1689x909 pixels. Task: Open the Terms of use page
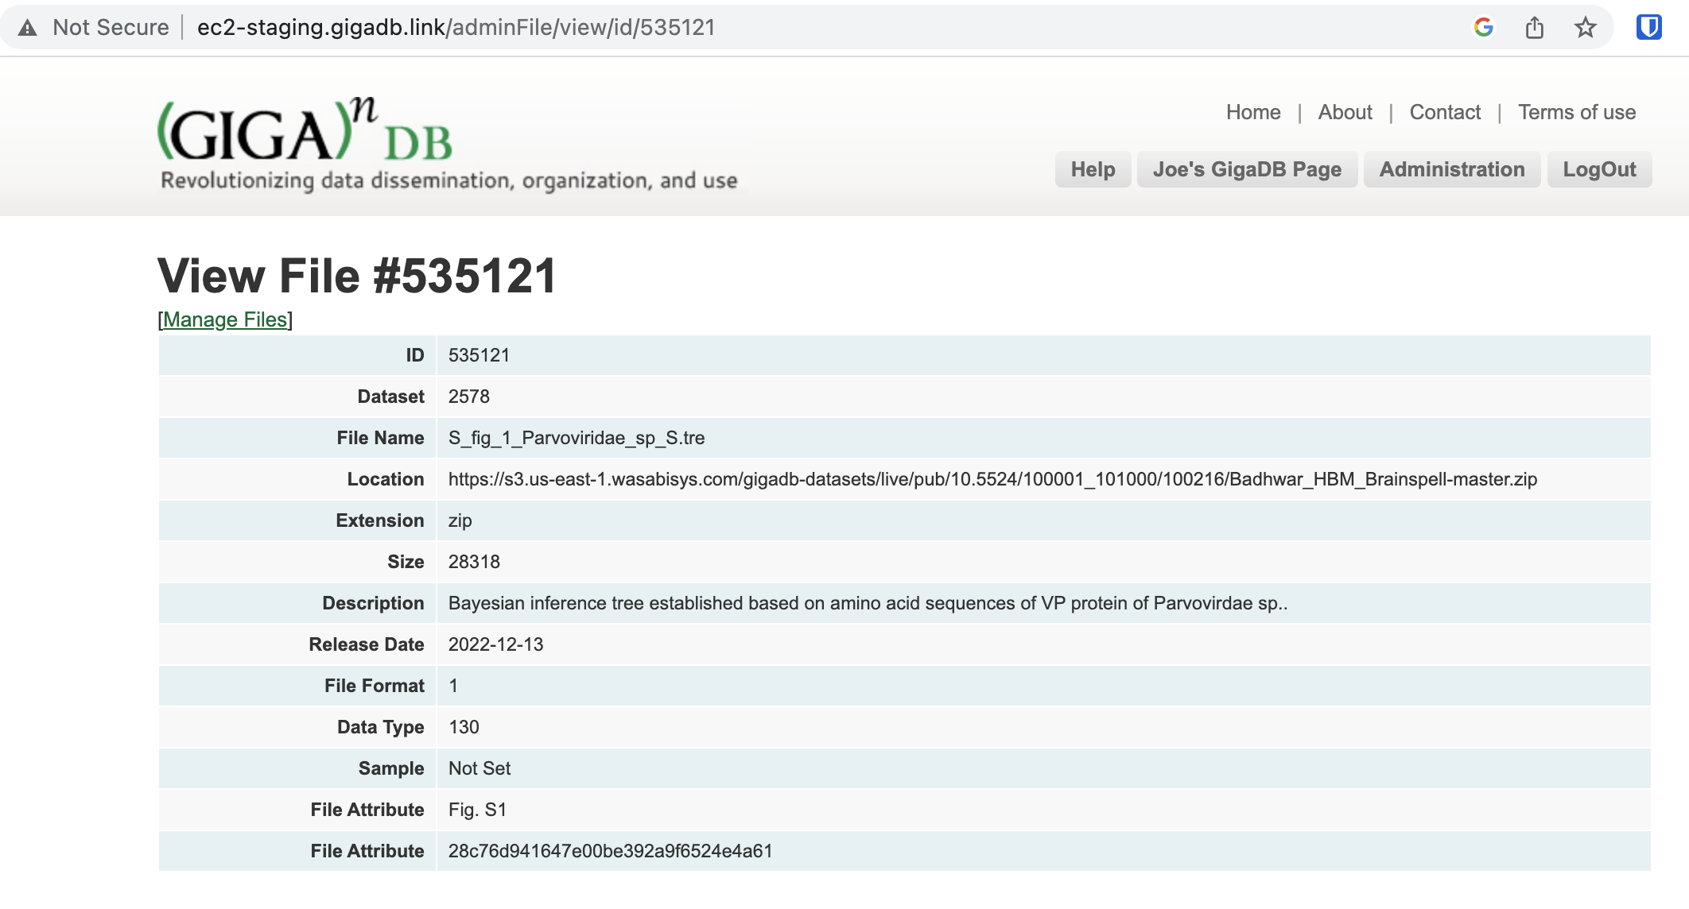(1577, 112)
